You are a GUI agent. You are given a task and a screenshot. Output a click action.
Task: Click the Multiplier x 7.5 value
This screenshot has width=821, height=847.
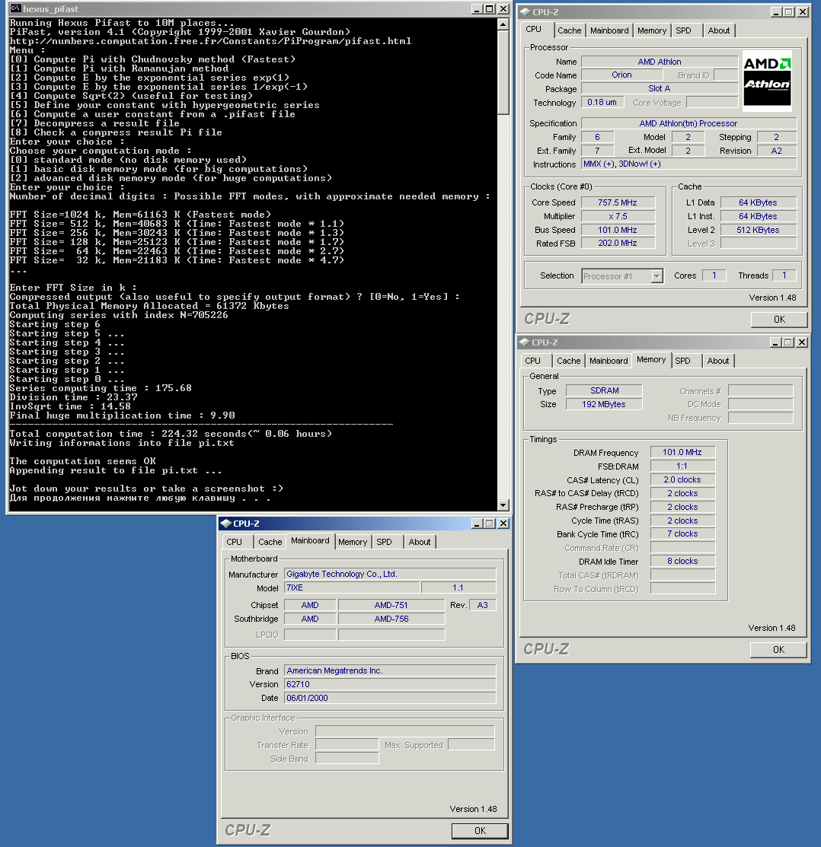click(x=618, y=216)
